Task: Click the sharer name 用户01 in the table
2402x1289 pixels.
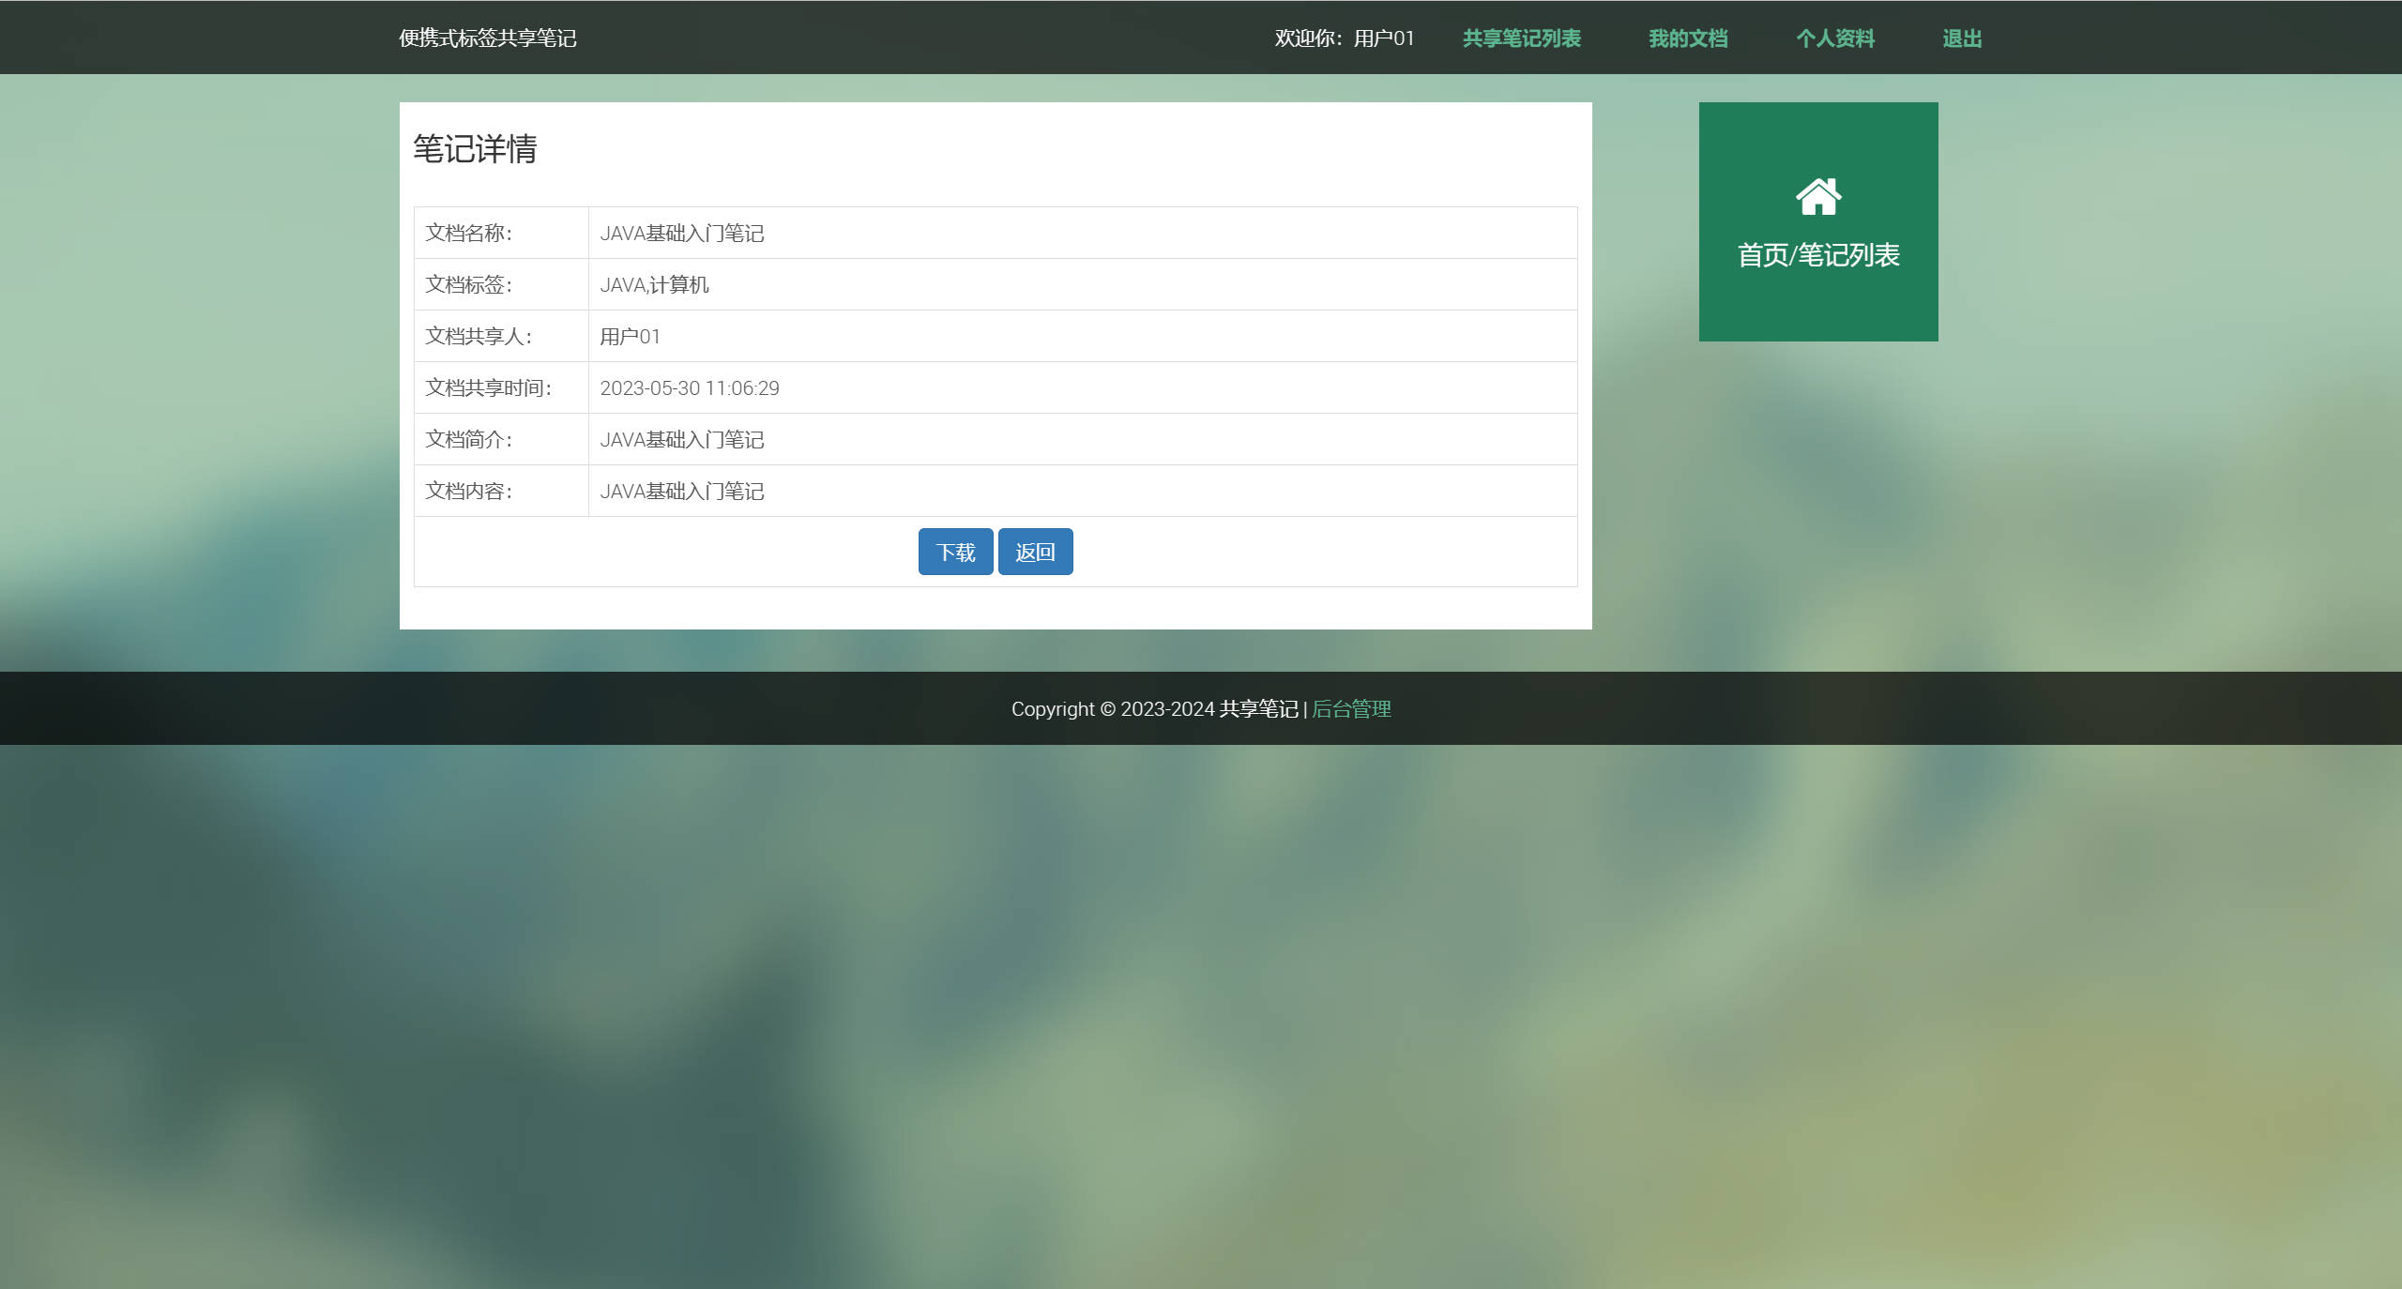Action: click(631, 337)
